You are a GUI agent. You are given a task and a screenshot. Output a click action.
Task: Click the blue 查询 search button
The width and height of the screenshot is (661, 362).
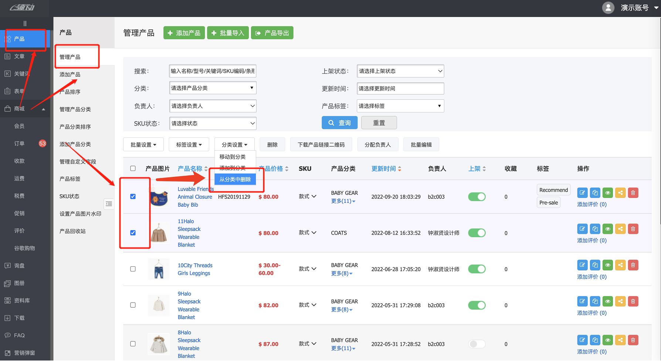pos(339,123)
